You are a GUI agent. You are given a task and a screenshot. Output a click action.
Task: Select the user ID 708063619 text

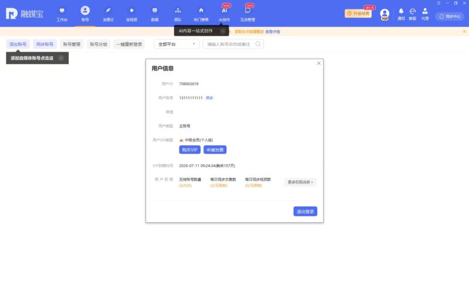point(189,84)
